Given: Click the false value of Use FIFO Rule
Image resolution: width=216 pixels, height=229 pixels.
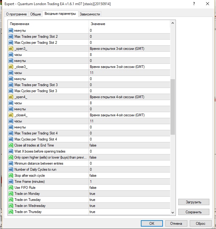Looking at the screenshot, I should (x=93, y=188).
